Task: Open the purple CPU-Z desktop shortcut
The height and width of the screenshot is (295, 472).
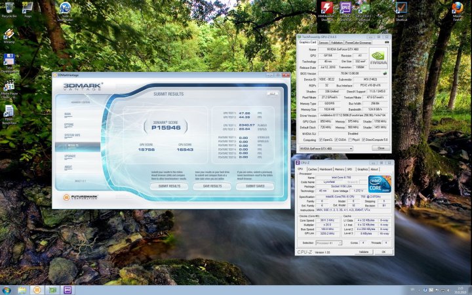Action: tap(345, 11)
